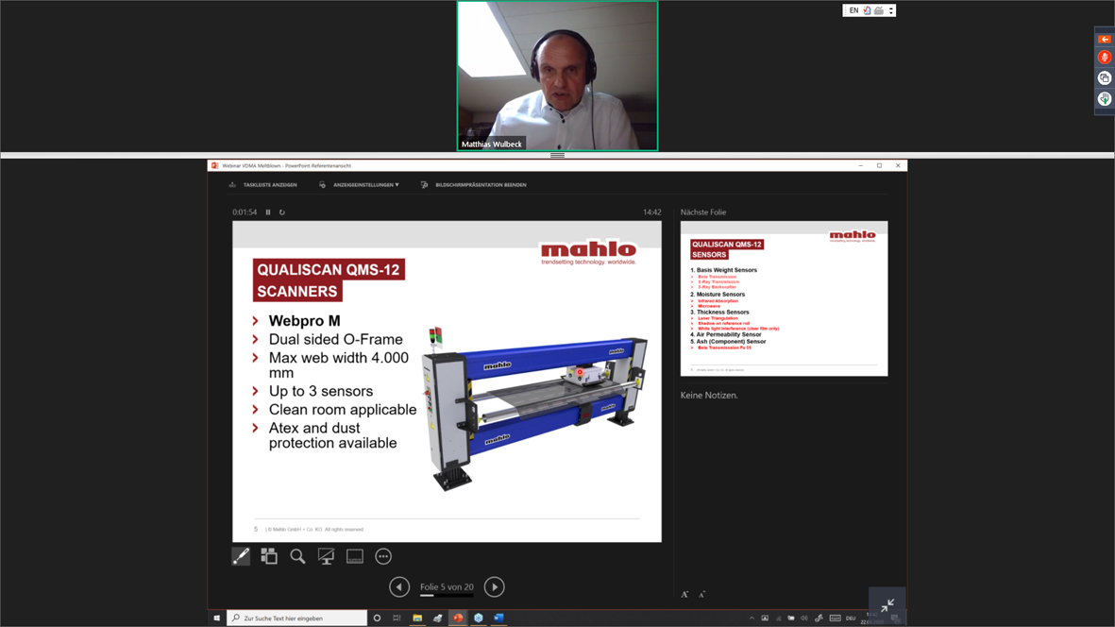
Task: Click the taskbar search box
Action: (297, 619)
